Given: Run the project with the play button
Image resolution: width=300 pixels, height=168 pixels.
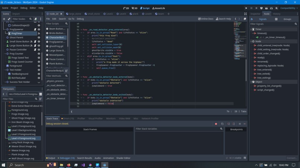Looking at the screenshot, I should coord(246,8).
